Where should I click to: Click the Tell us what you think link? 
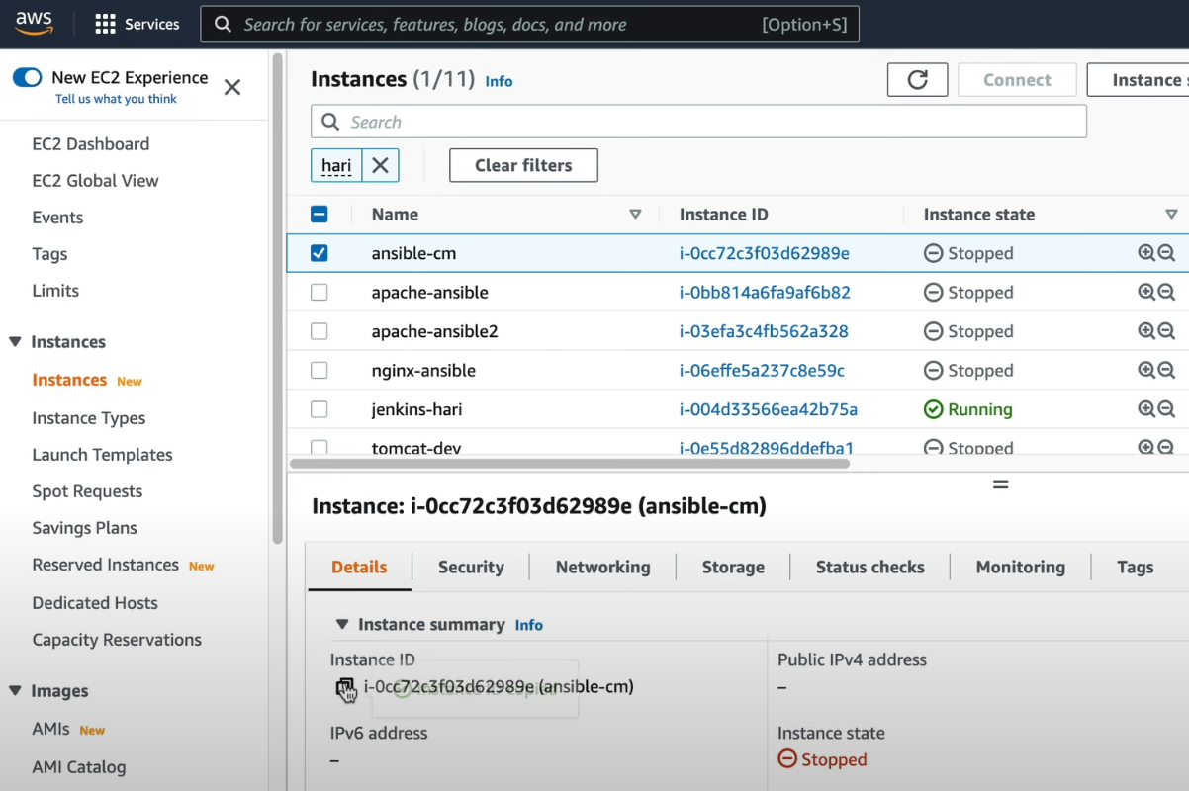116,99
